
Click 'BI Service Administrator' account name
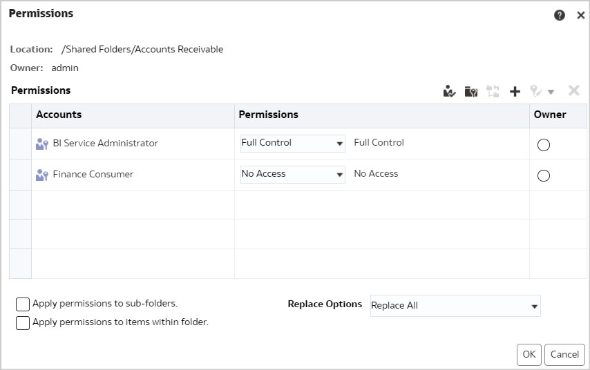[105, 144]
